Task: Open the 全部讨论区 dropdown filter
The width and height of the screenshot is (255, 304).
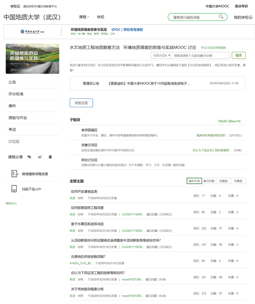Action: click(161, 56)
